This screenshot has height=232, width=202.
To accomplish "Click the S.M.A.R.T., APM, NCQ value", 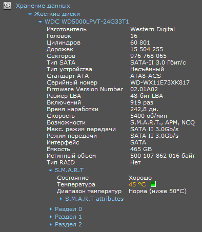I will 163,122.
